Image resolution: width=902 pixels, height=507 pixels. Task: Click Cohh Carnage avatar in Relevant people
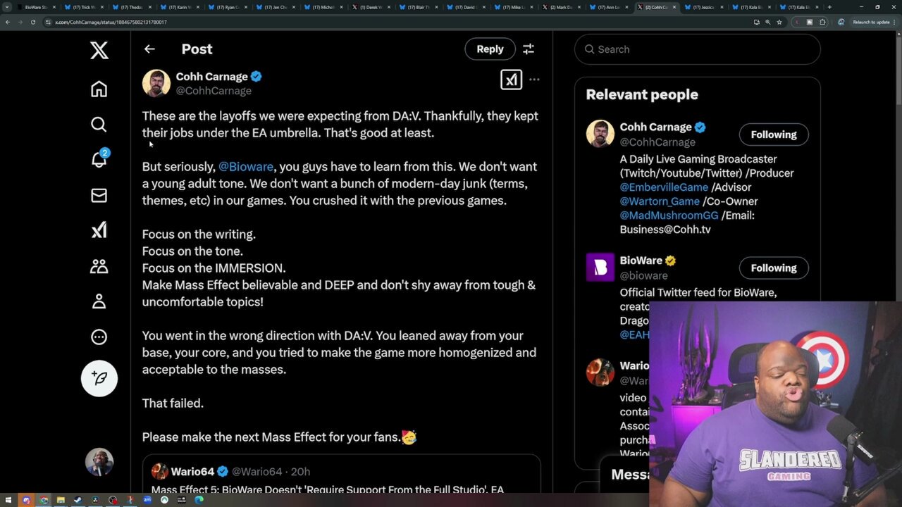(x=600, y=134)
